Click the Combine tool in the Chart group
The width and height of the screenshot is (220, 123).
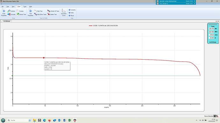click(x=11, y=11)
